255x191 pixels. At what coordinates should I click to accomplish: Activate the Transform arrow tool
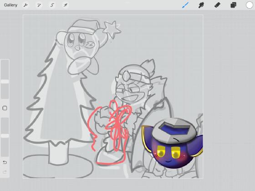coord(65,5)
